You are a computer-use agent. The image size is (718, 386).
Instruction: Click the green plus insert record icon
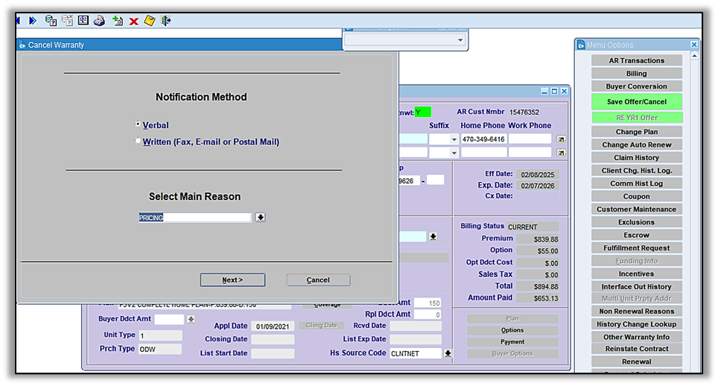(x=117, y=21)
